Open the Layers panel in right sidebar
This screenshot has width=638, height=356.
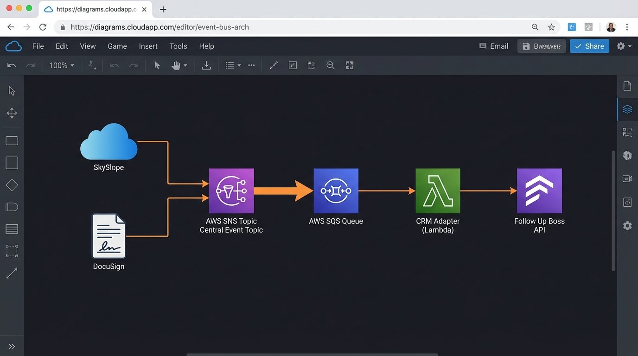point(627,109)
